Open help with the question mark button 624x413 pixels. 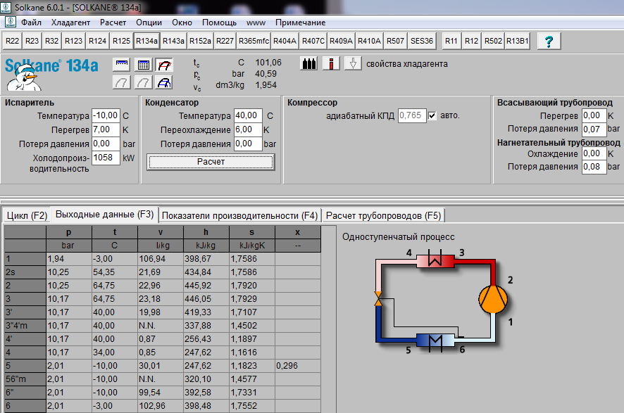click(549, 41)
